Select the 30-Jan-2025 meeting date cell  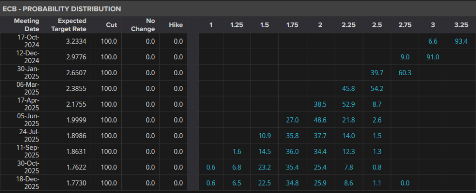[22, 72]
